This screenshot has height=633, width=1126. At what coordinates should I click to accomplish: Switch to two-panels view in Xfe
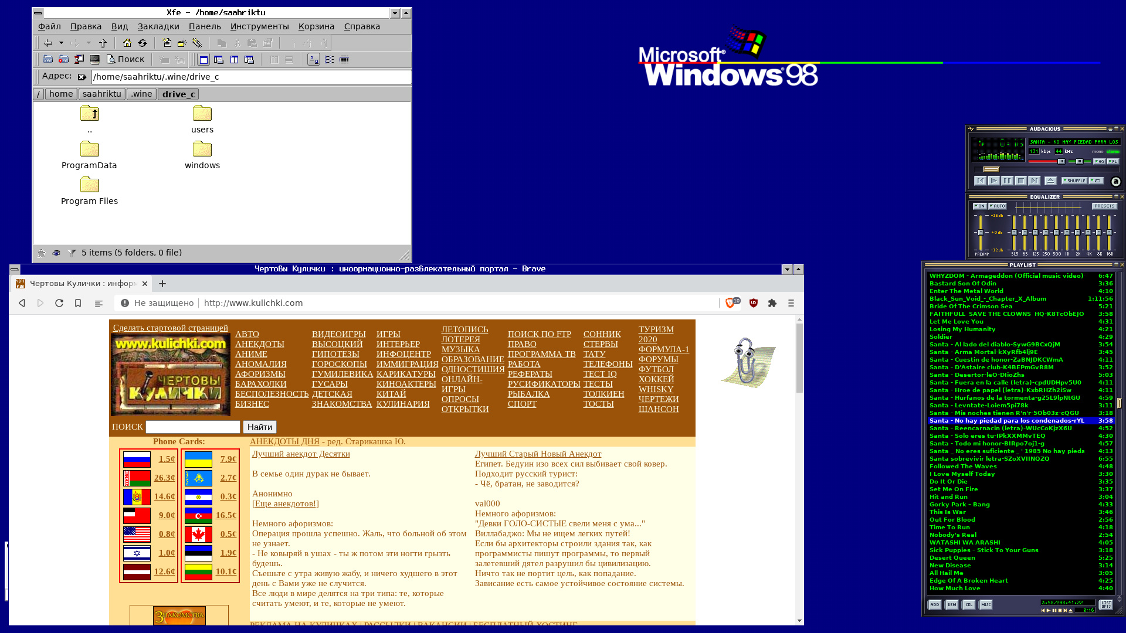tap(234, 59)
